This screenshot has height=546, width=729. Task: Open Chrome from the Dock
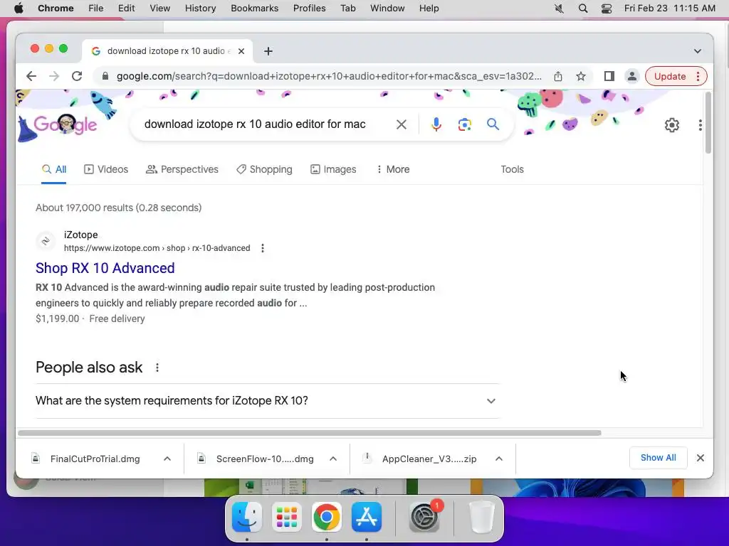[x=326, y=516]
